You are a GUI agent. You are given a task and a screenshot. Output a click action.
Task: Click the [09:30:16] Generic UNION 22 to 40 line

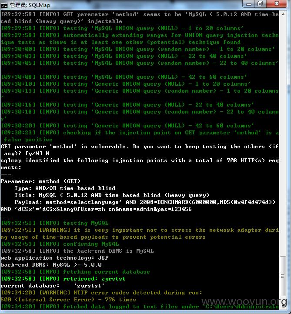pyautogui.click(x=127, y=105)
